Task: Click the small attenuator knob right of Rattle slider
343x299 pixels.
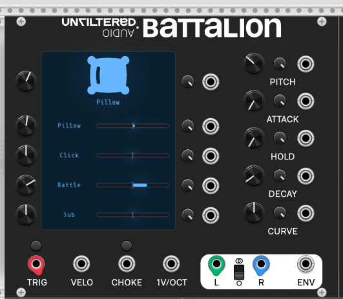Action: pyautogui.click(x=188, y=185)
